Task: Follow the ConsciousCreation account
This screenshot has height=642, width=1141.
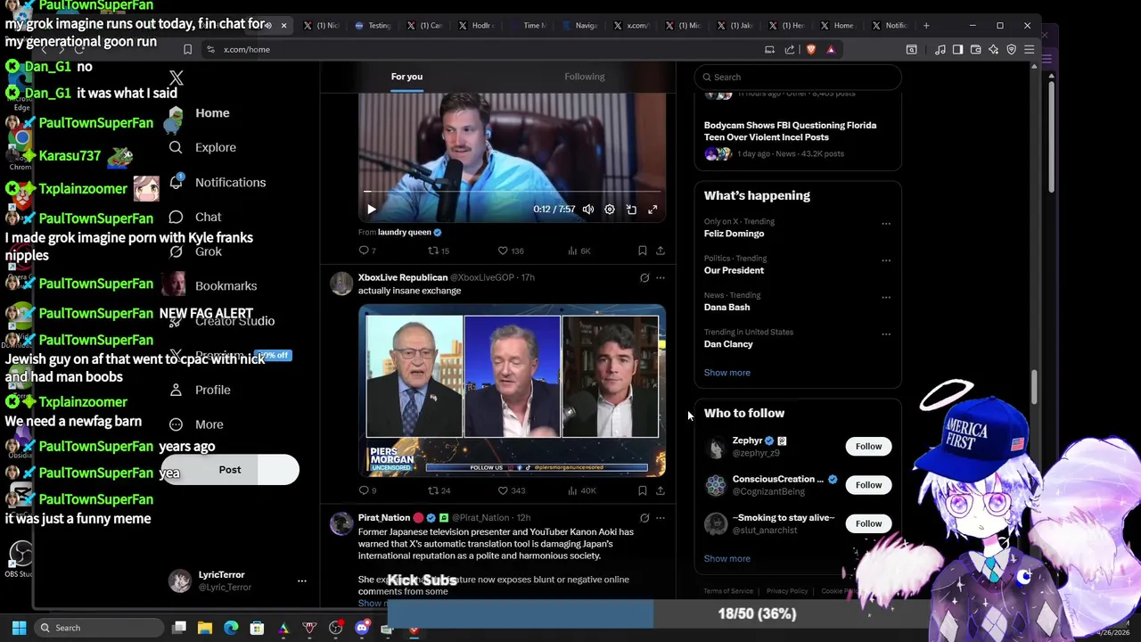Action: (x=868, y=485)
